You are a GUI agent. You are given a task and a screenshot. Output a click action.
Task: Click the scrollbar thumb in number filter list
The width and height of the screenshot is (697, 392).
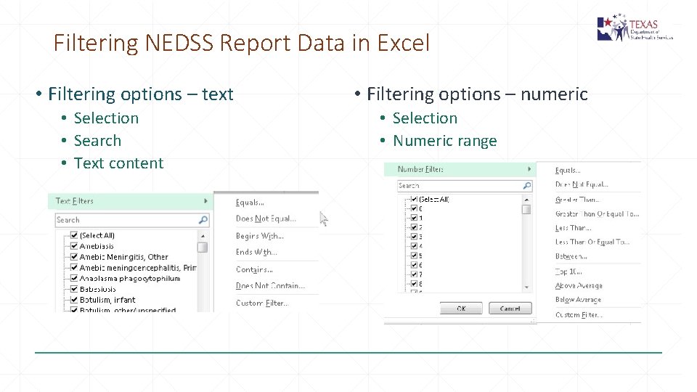[x=526, y=209]
